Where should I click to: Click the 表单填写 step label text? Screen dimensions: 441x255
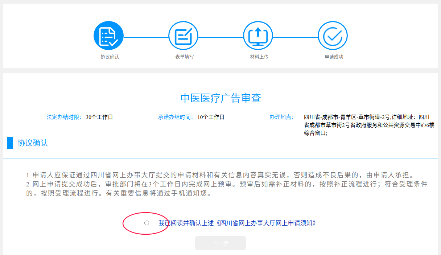pyautogui.click(x=184, y=57)
